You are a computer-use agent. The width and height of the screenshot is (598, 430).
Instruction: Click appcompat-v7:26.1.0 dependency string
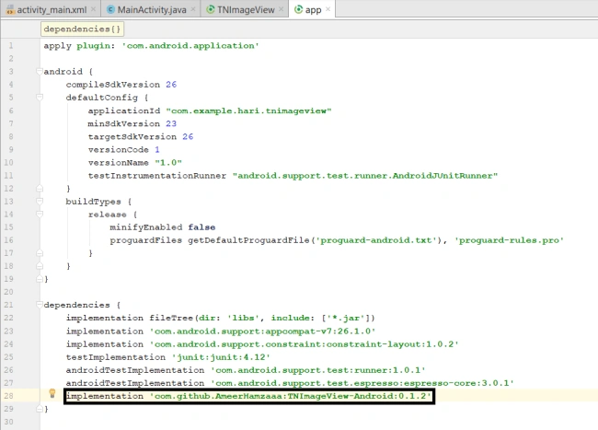[262, 331]
